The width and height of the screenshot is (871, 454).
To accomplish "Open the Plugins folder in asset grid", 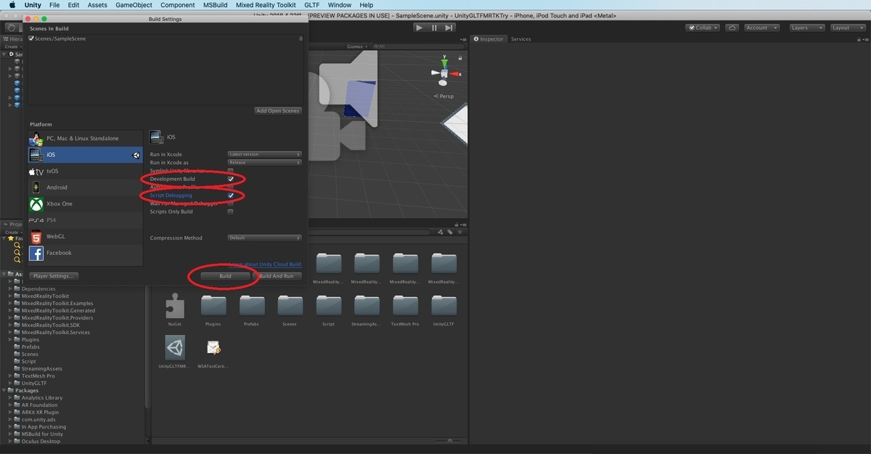I will 213,306.
